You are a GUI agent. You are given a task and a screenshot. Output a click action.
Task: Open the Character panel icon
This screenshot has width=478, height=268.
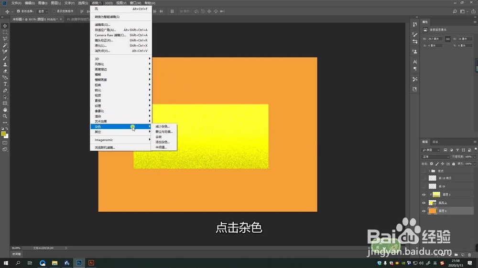415,62
